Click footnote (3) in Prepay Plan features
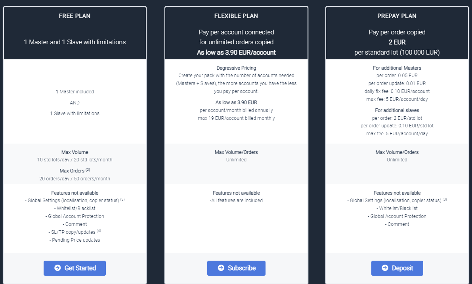Image resolution: width=472 pixels, height=284 pixels. point(445,199)
